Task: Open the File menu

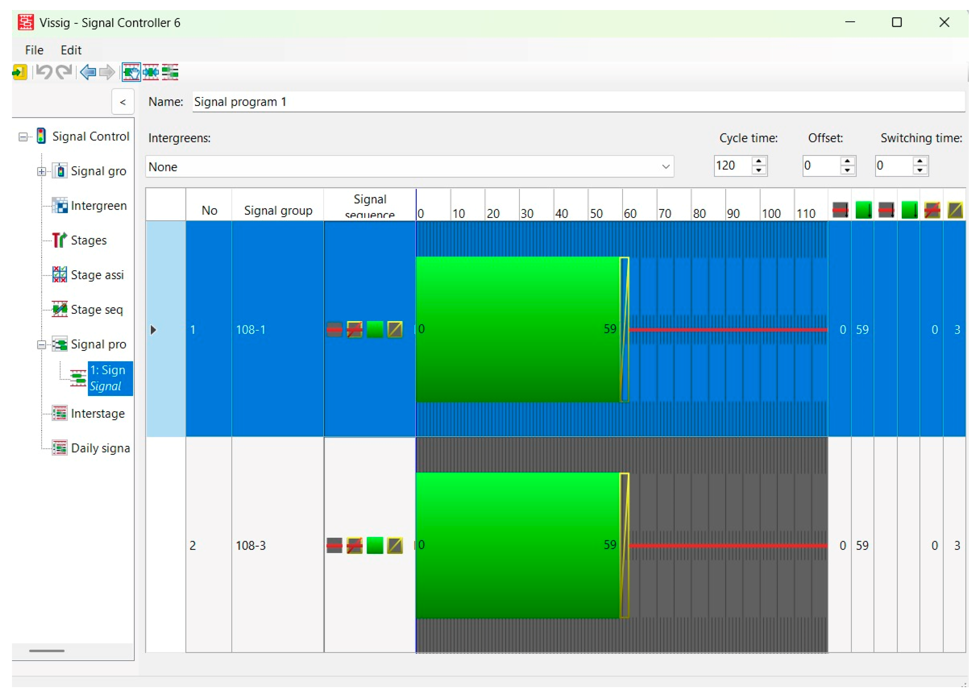Action: (x=34, y=50)
